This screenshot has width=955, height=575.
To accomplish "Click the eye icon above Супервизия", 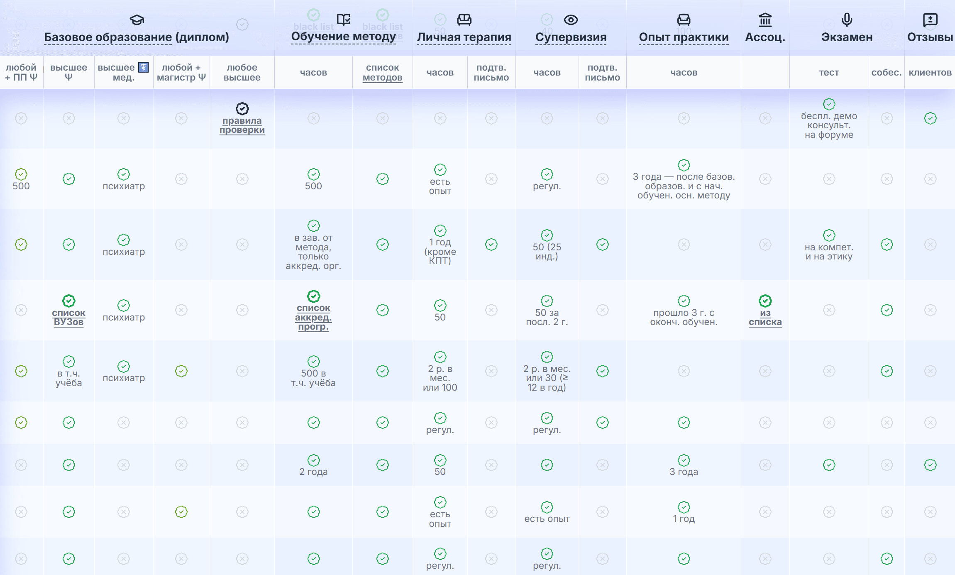I will click(x=571, y=20).
